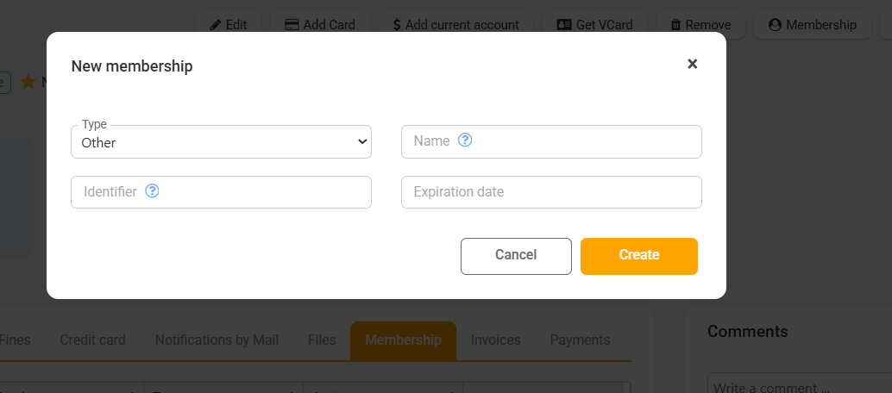Viewport: 892px width, 393px height.
Task: Click the help icon beside Identifier field
Action: 153,191
